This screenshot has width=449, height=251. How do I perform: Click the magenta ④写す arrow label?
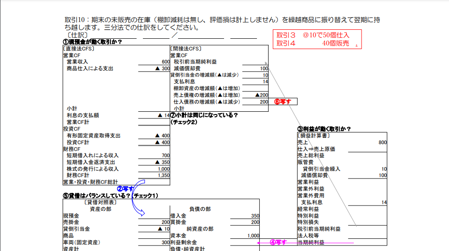point(278,242)
